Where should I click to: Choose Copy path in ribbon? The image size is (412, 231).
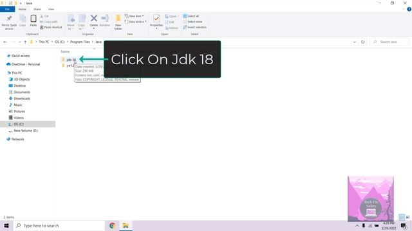49,22
